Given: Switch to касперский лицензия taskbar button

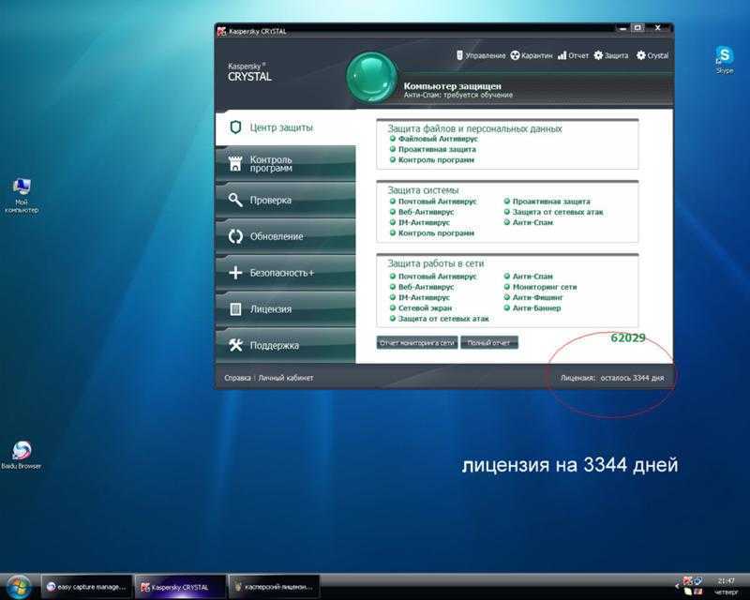Looking at the screenshot, I should tap(274, 587).
